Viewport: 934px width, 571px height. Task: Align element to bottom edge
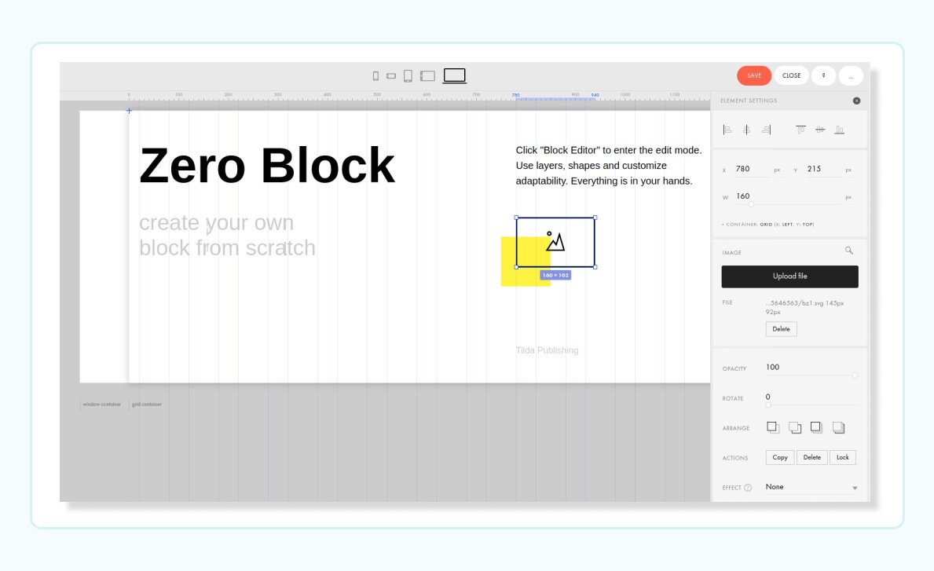click(839, 130)
